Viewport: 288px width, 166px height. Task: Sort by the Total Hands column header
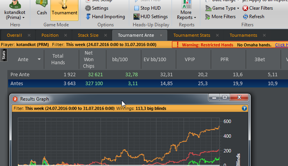58,59
